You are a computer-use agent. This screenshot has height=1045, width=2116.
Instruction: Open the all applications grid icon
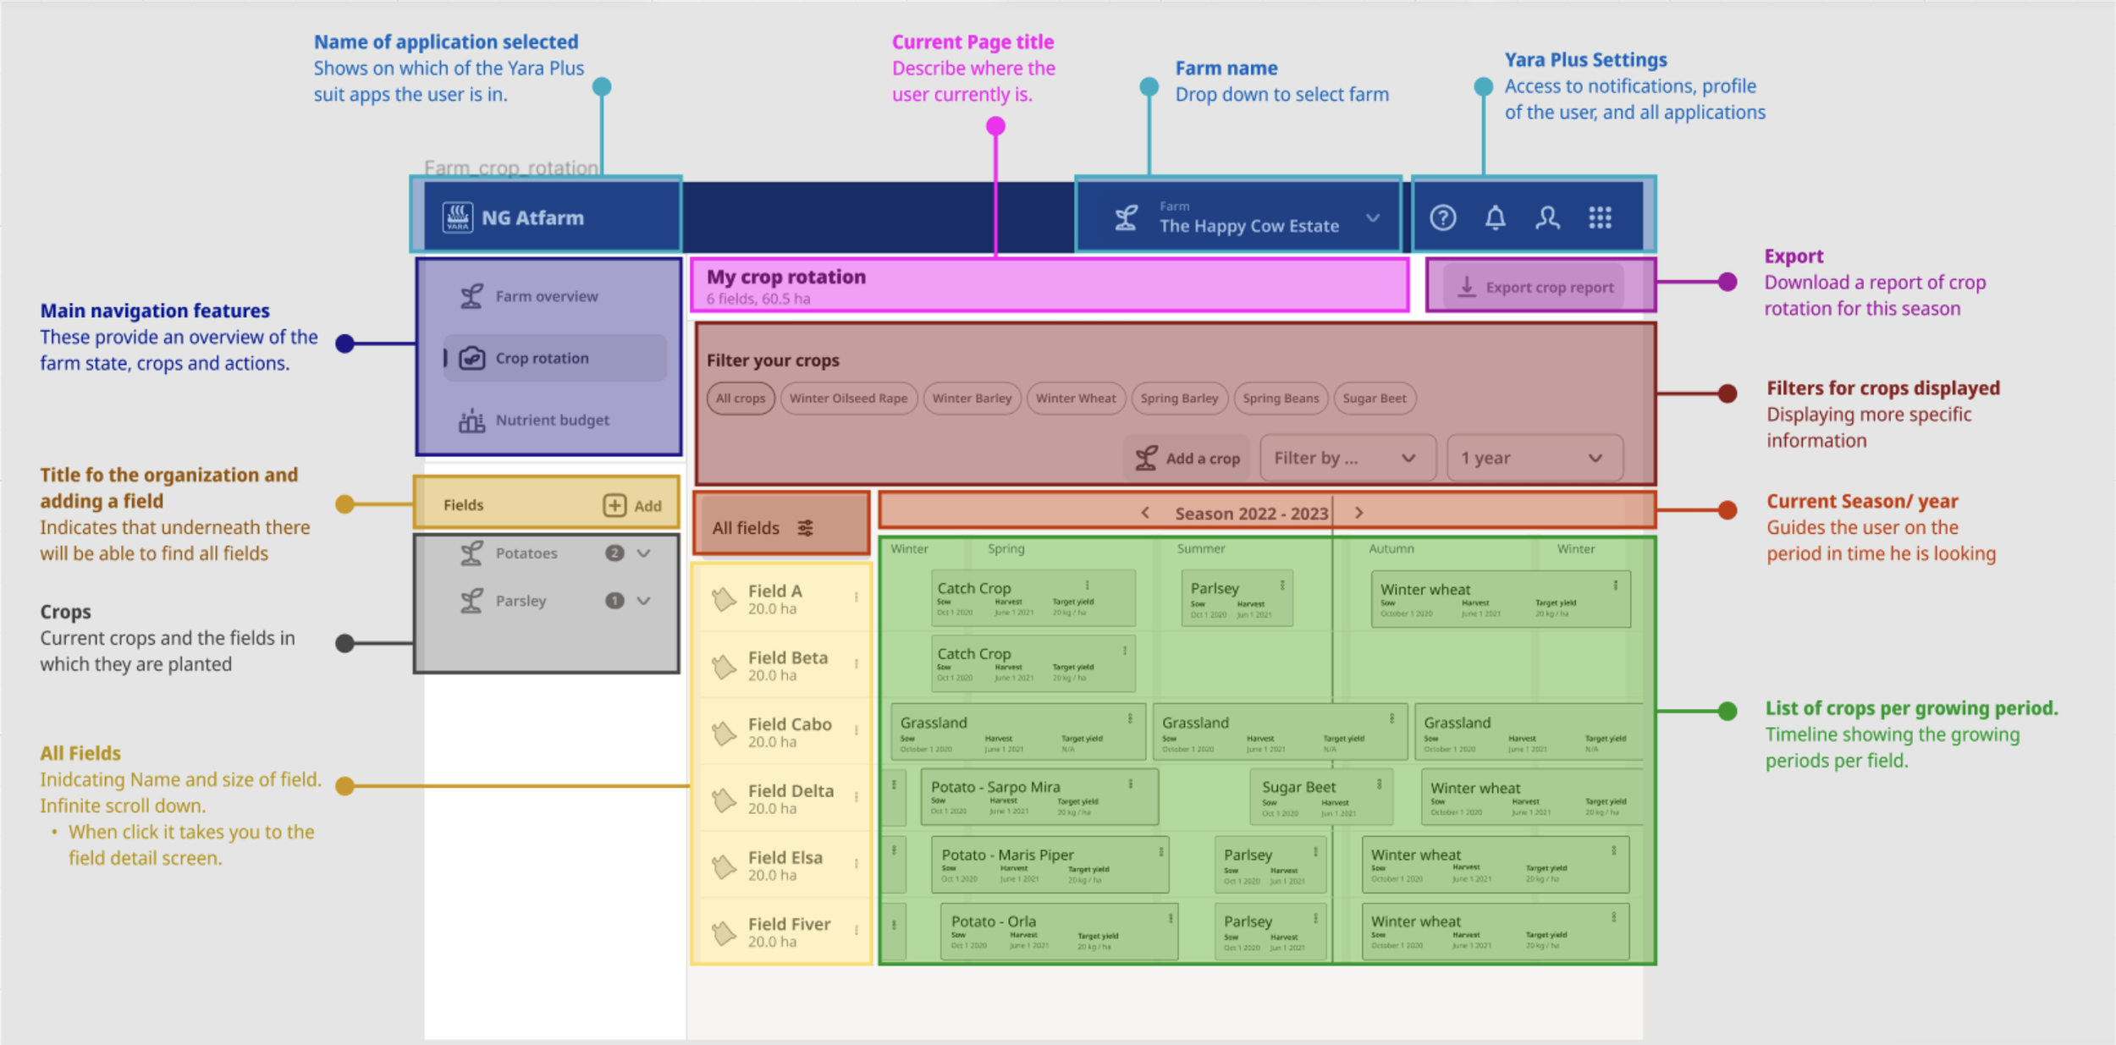[1600, 218]
